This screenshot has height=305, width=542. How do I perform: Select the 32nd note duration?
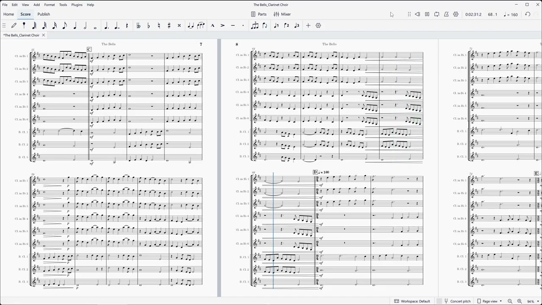tap(44, 25)
